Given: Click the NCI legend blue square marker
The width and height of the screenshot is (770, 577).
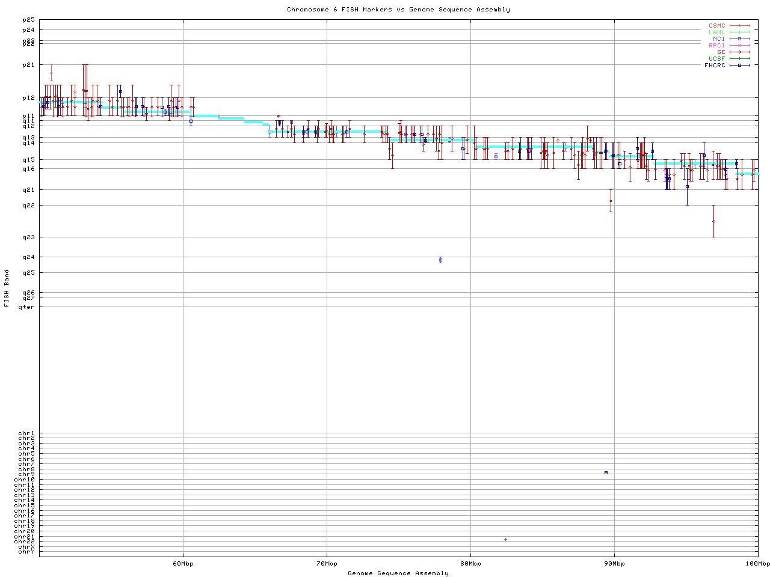Looking at the screenshot, I should 739,39.
